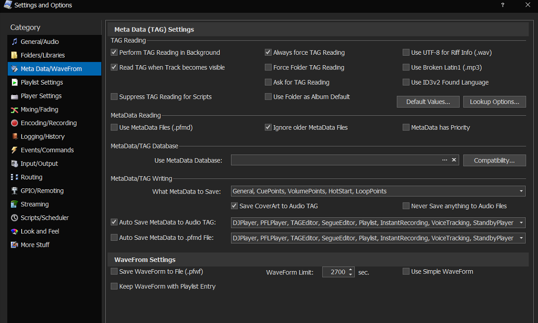Click the browse ellipsis in MetaData Database field

tap(444, 160)
